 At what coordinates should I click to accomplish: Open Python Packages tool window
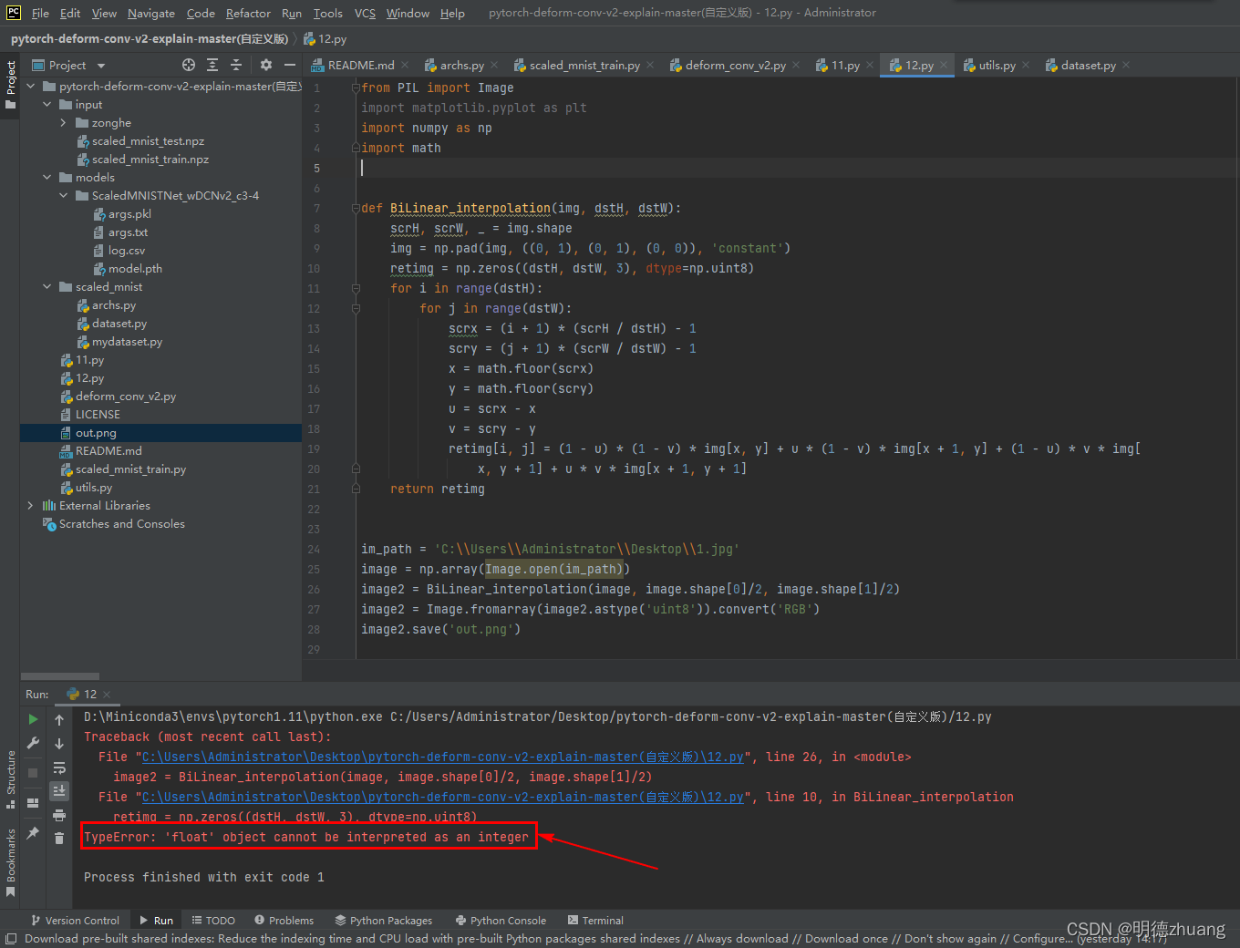point(383,921)
